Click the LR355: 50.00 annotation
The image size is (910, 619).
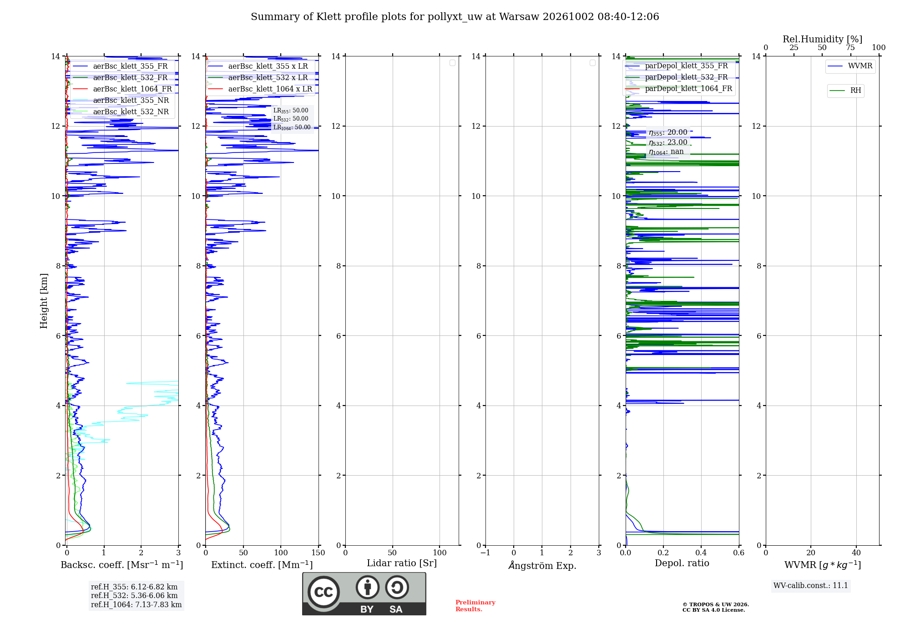point(291,111)
